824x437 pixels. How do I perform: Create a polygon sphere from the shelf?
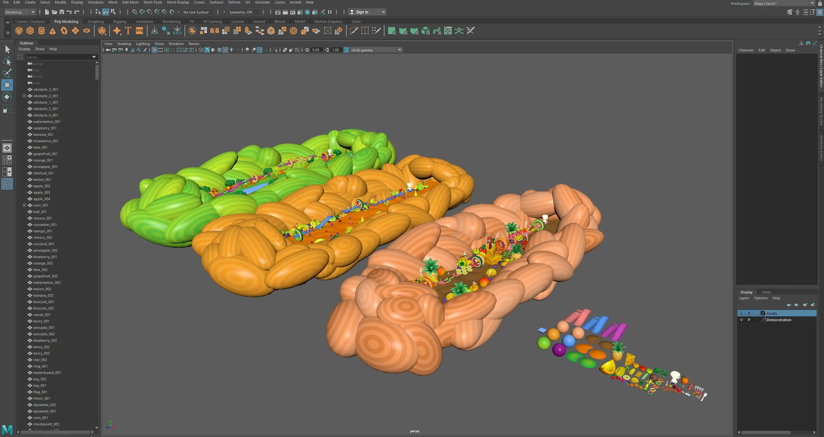pyautogui.click(x=19, y=31)
